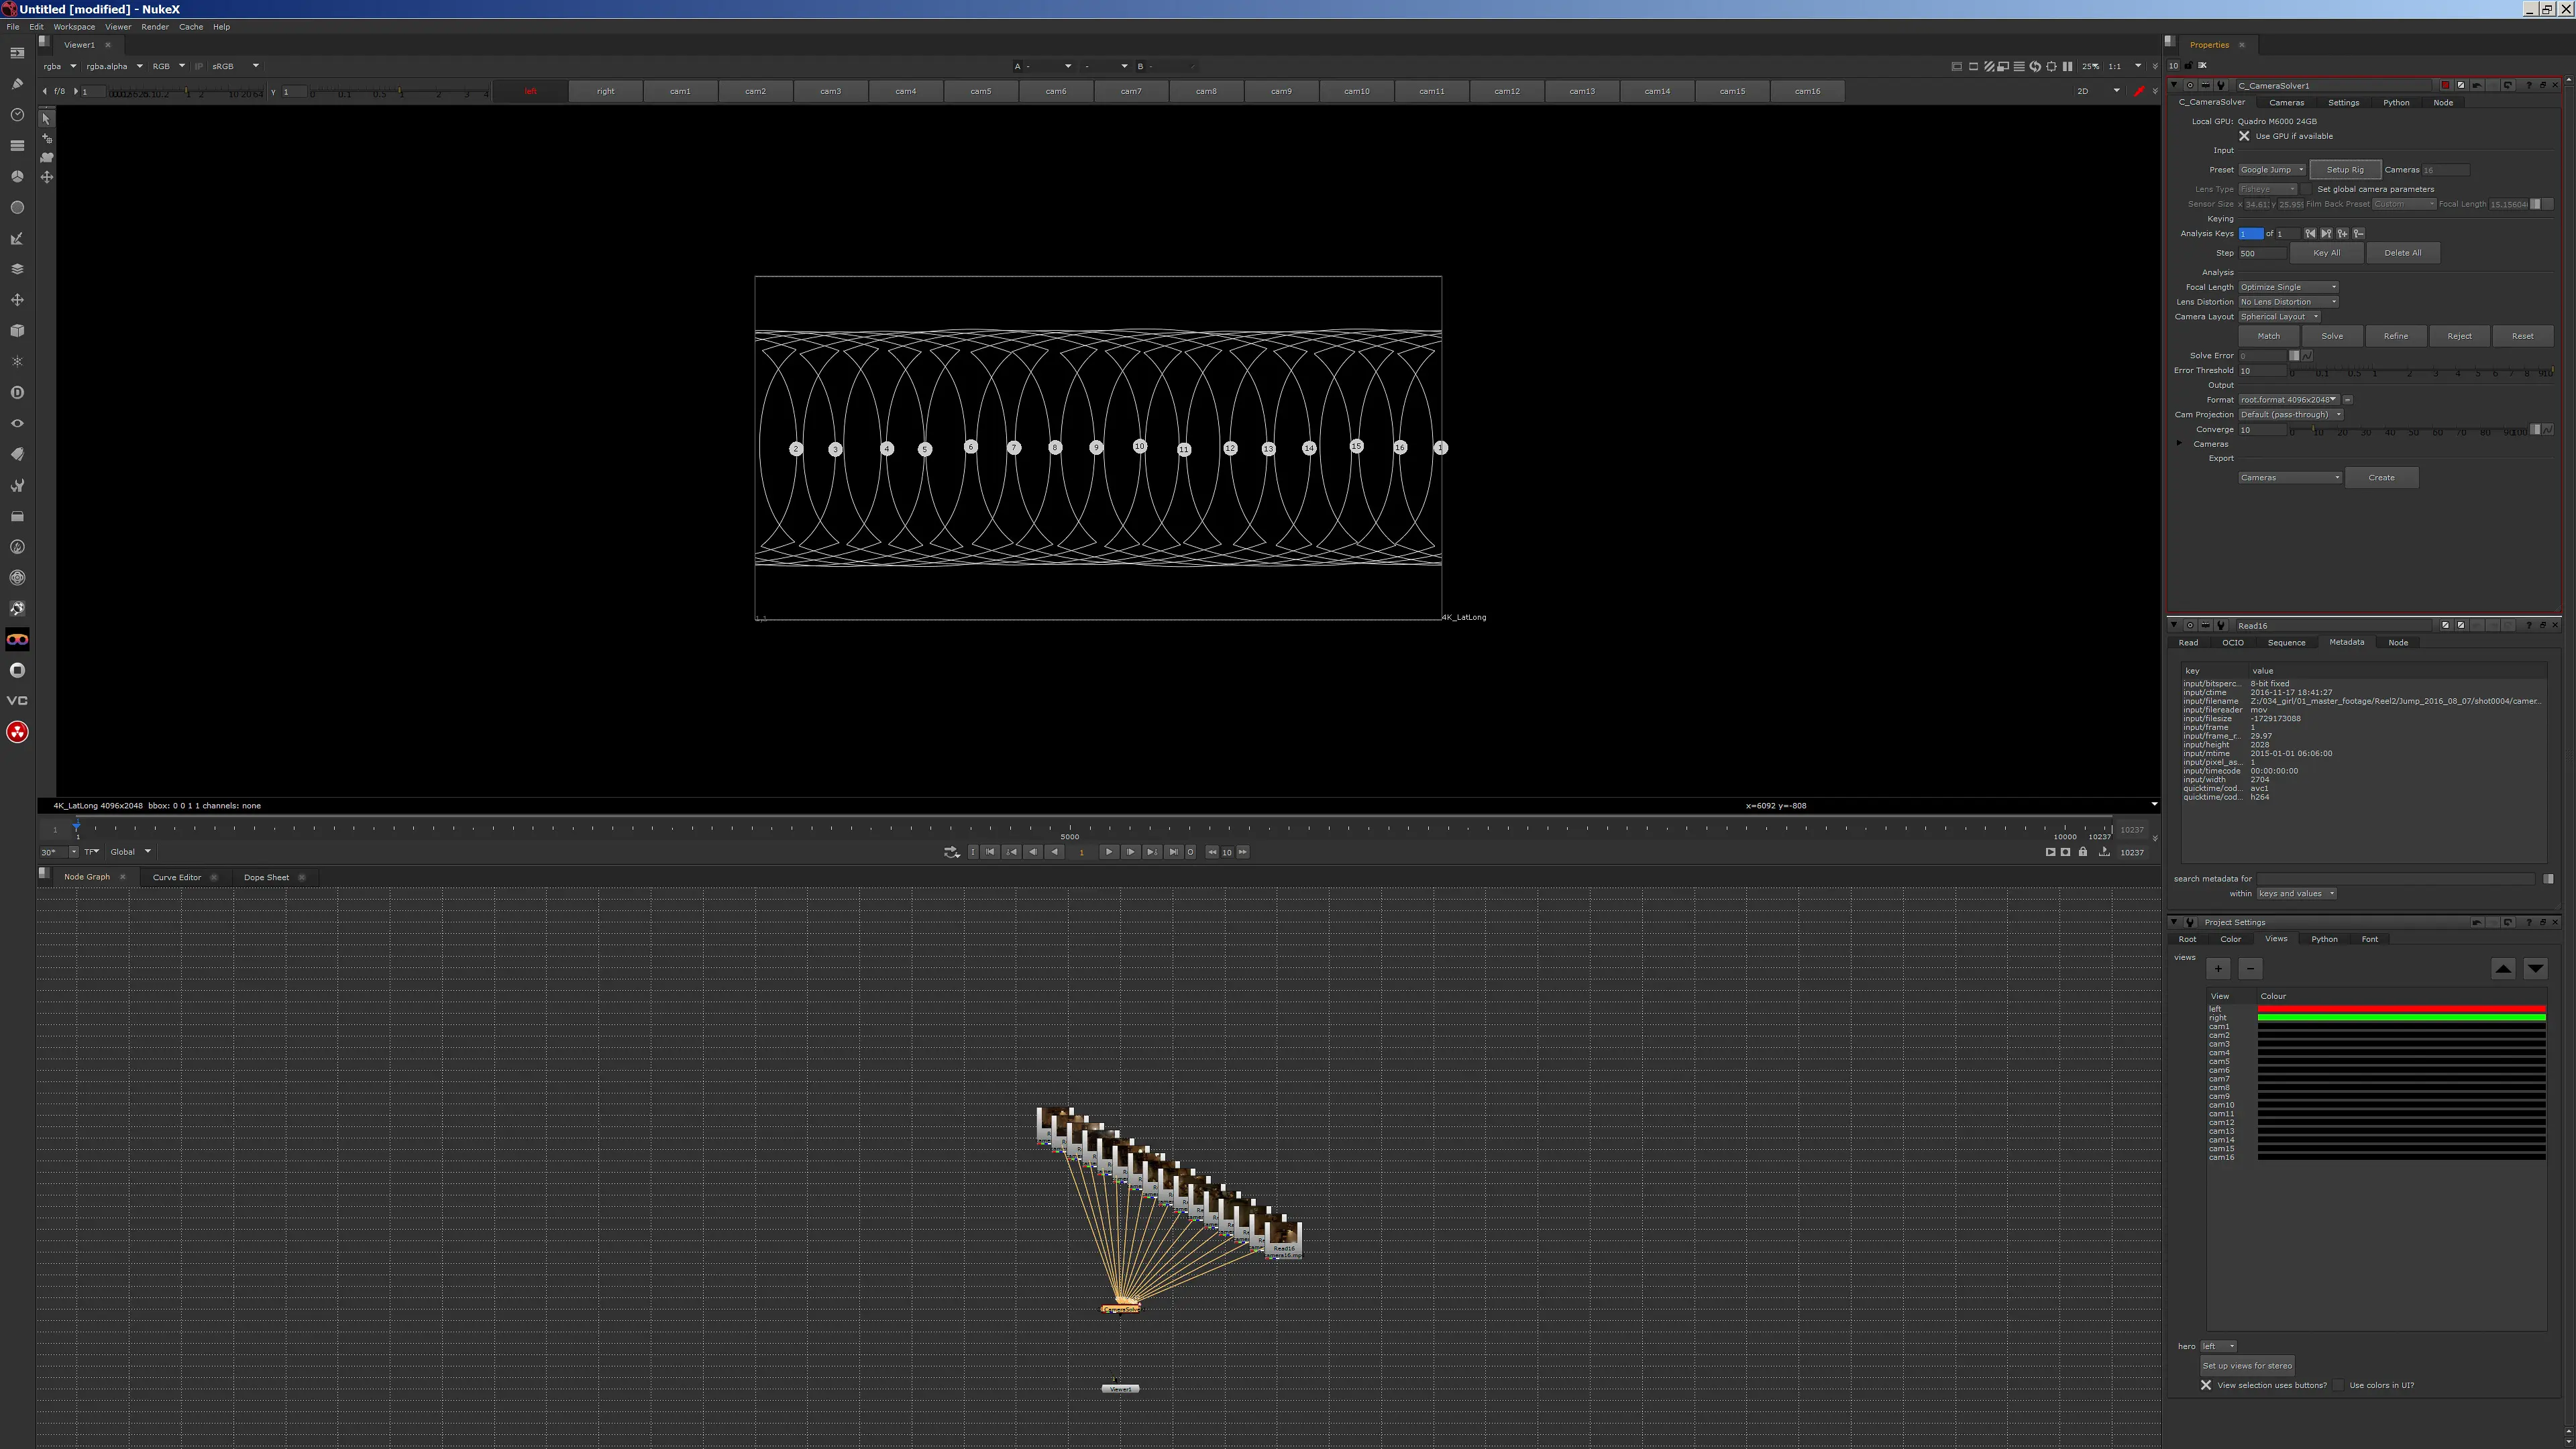Open the Draw nodes toolbar menu

pos(17,84)
